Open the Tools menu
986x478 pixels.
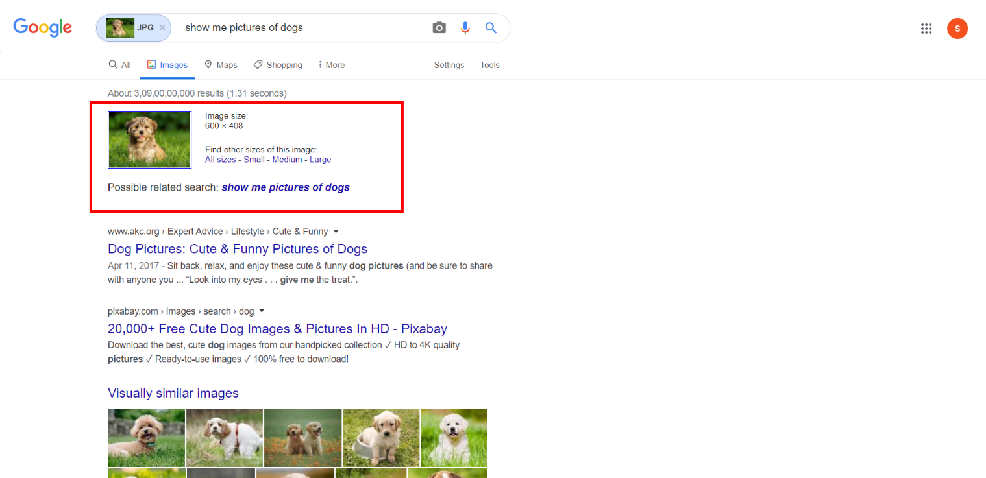(490, 65)
